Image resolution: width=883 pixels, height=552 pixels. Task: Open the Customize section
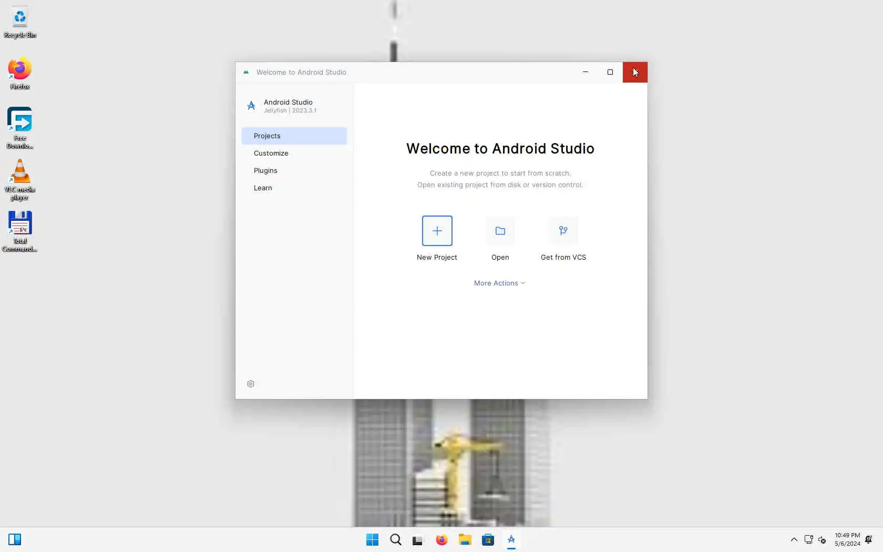click(x=294, y=153)
